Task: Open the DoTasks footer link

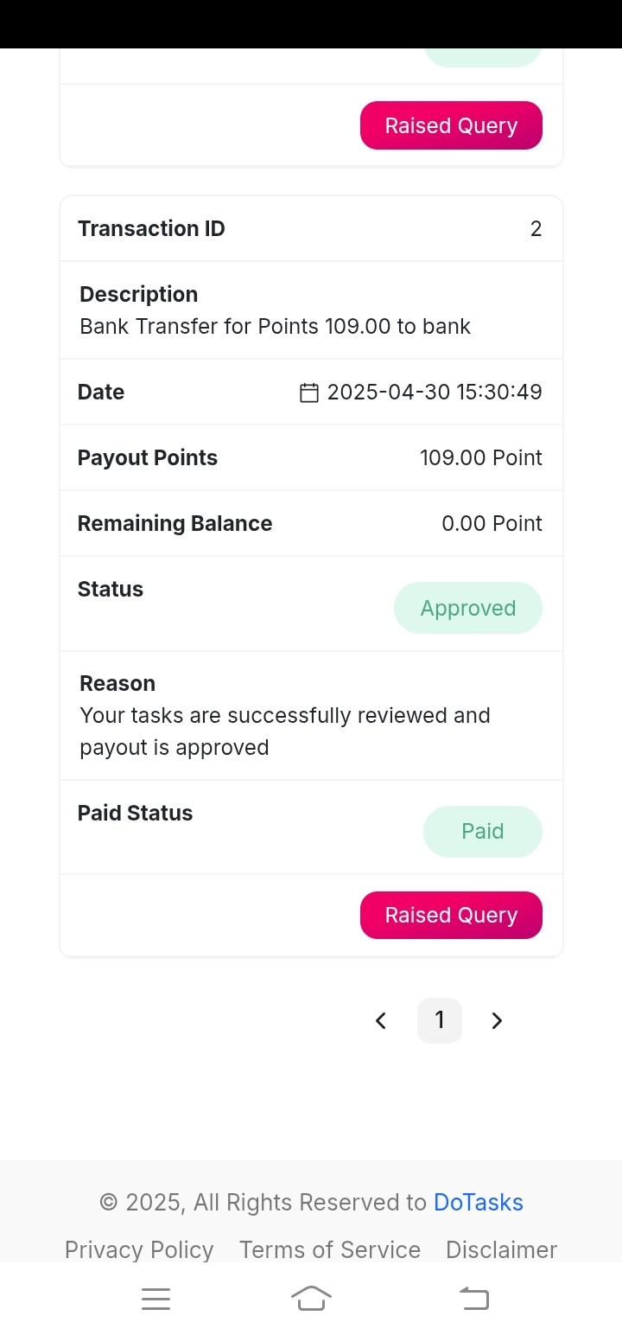Action: 479,1203
